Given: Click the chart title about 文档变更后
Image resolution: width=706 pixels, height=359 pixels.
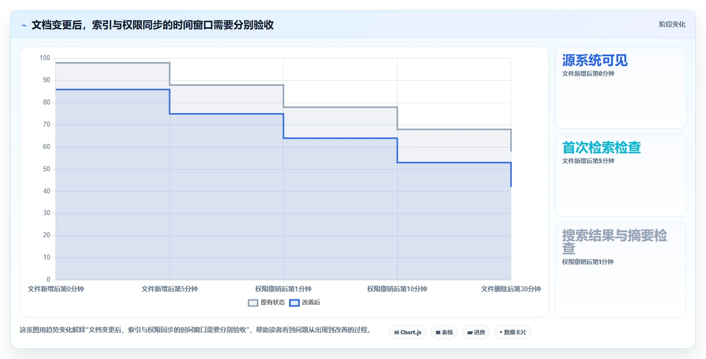Looking at the screenshot, I should click(152, 25).
